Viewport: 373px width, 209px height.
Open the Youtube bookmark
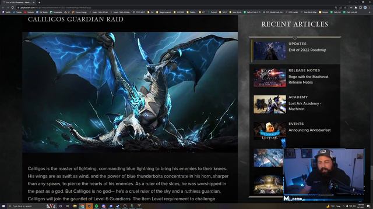tap(29, 12)
